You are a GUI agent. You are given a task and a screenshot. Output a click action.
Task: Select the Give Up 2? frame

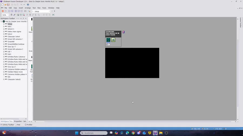(12, 67)
